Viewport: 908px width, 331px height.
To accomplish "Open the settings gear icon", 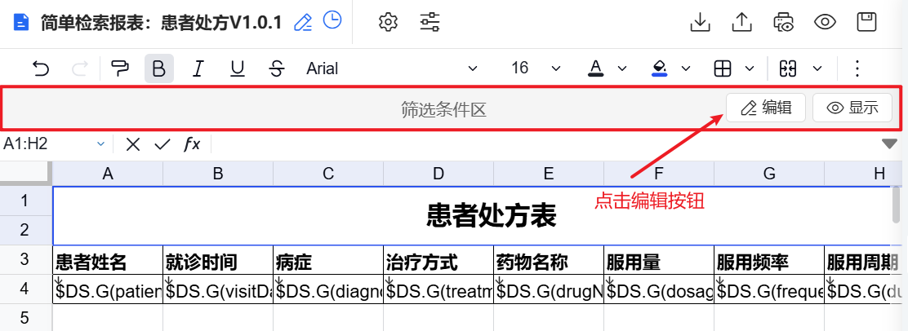I will pos(388,22).
